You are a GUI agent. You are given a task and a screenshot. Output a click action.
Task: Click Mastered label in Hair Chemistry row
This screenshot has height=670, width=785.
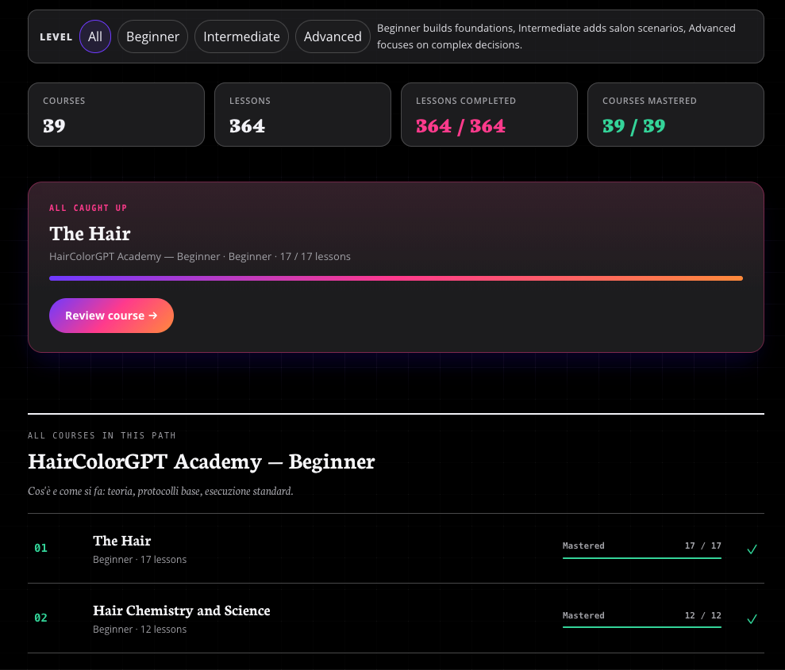[x=583, y=615]
